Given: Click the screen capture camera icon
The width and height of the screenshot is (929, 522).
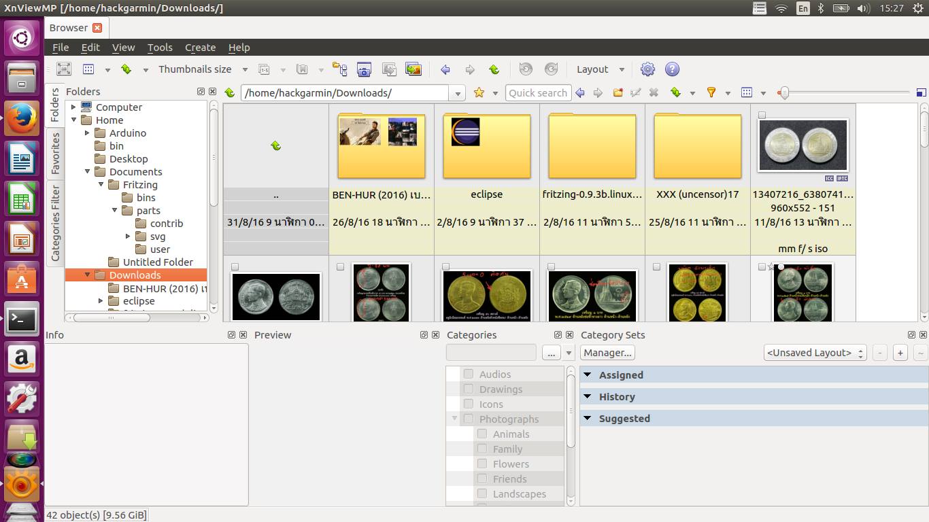Looking at the screenshot, I should (x=364, y=69).
